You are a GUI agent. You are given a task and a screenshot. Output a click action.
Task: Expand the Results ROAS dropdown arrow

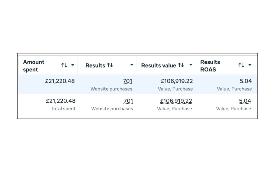point(250,65)
